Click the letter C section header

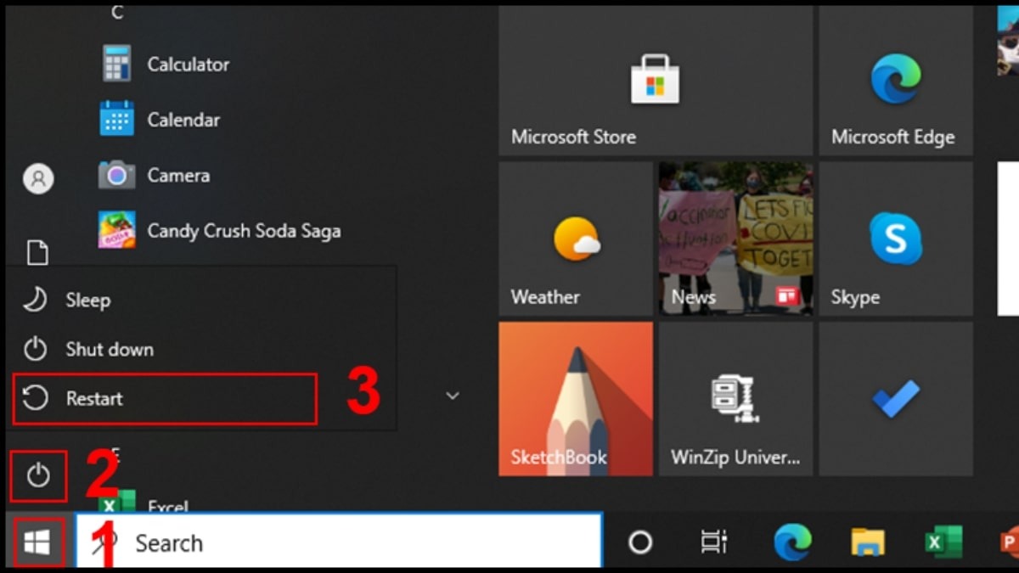[x=117, y=12]
